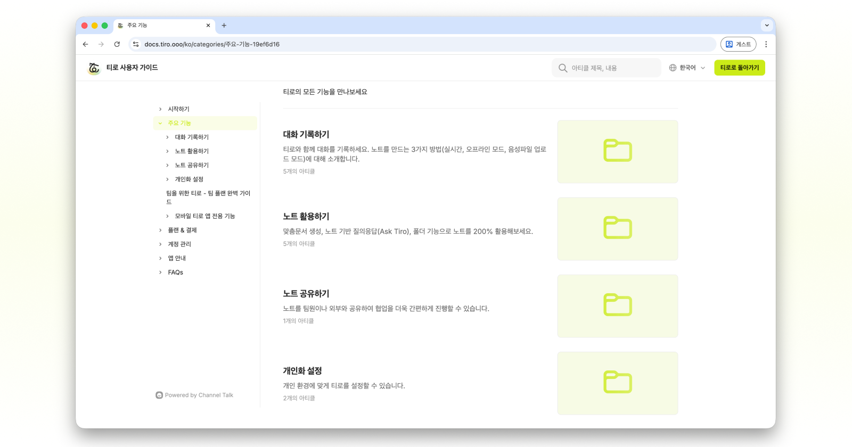Click the 게스트 profile button
Screen dimensions: 852x447
tap(739, 44)
